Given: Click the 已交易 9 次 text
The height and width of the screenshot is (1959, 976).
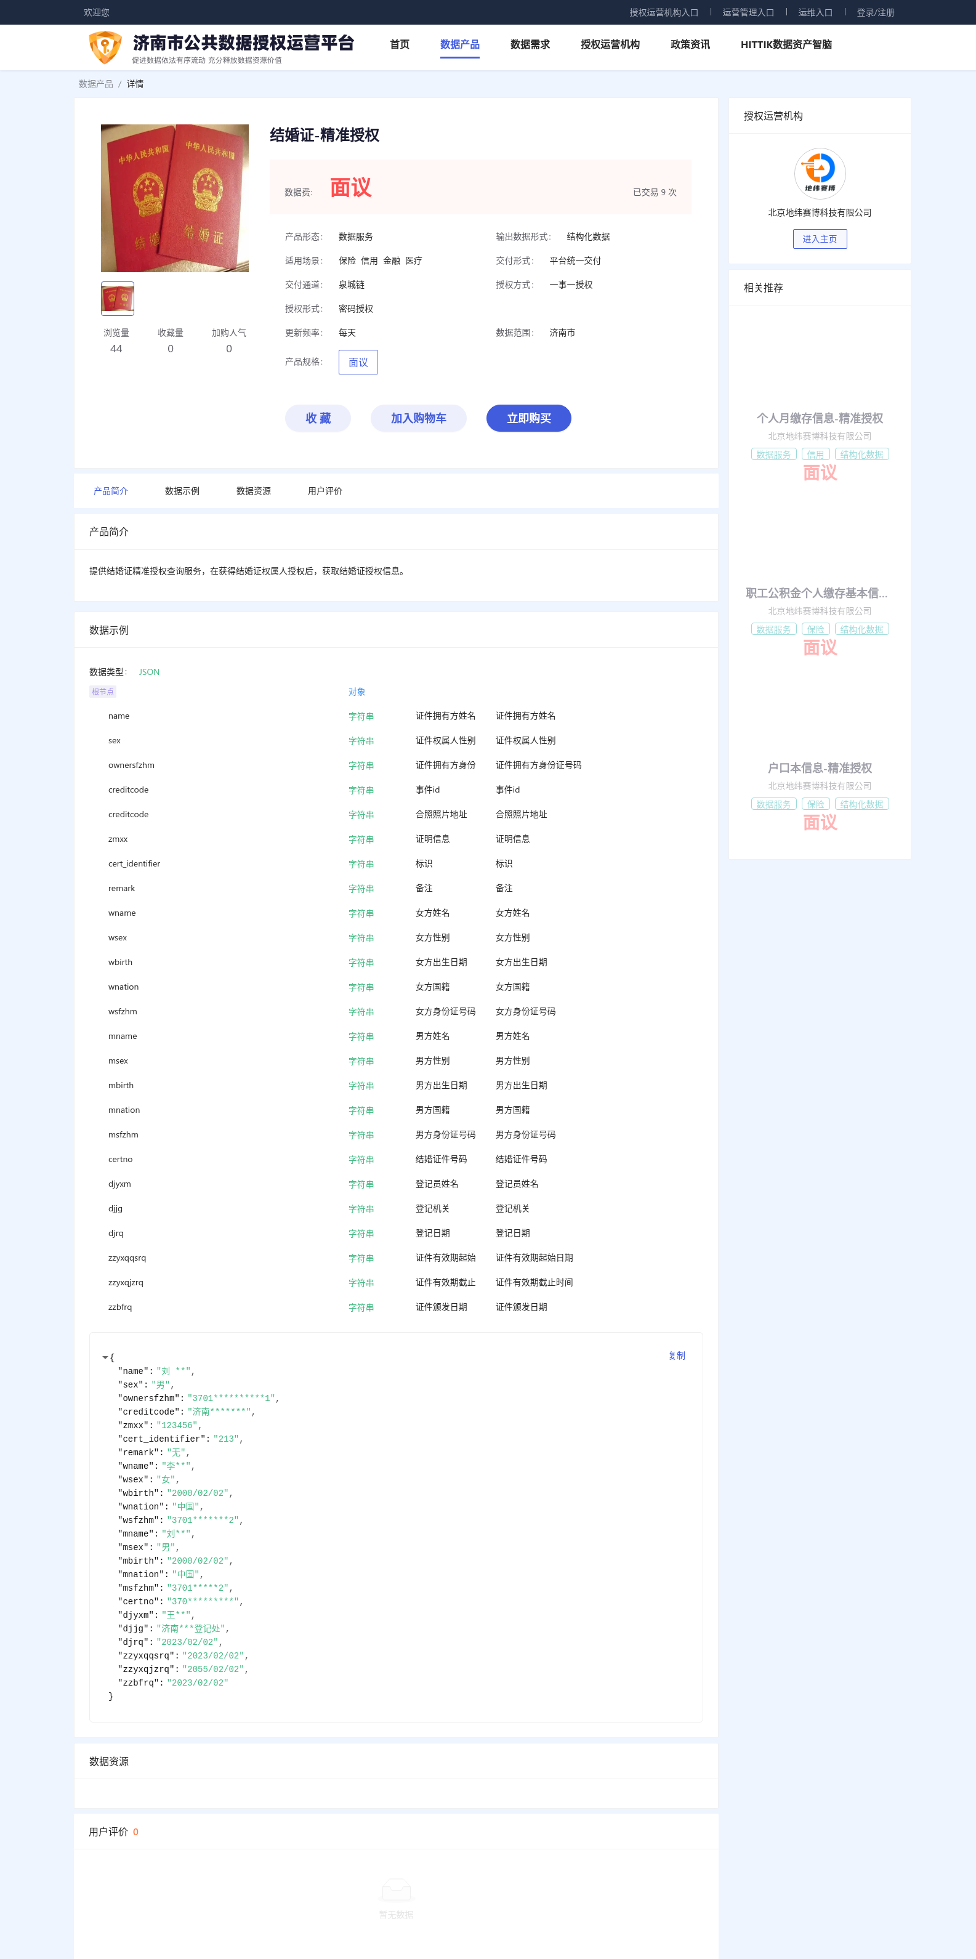Looking at the screenshot, I should (x=655, y=192).
